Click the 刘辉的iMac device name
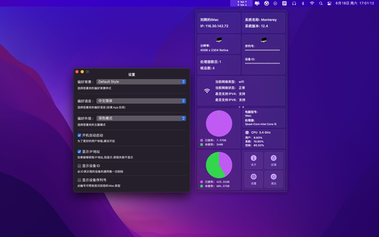Viewport: 379px width, 237px height. [x=209, y=19]
